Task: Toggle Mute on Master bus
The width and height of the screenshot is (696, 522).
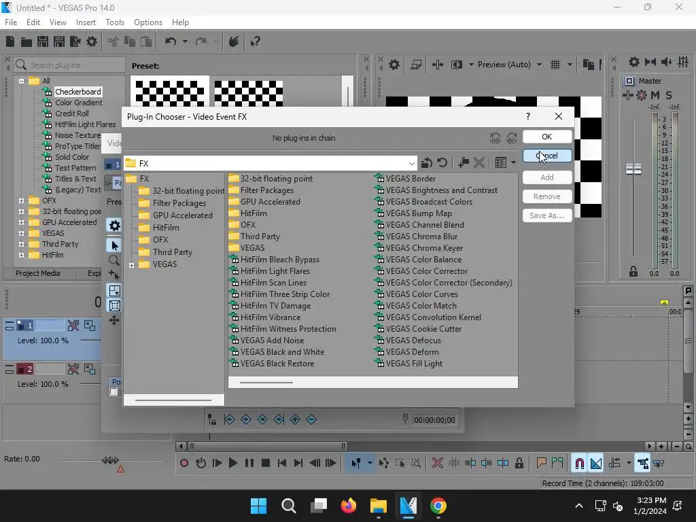Action: coord(655,94)
